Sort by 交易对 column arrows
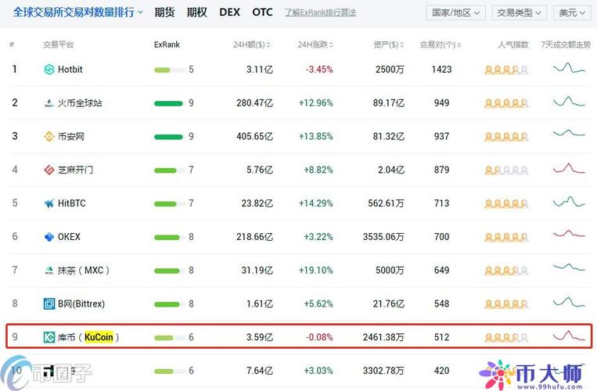Viewport: 597px width, 391px height. click(459, 45)
